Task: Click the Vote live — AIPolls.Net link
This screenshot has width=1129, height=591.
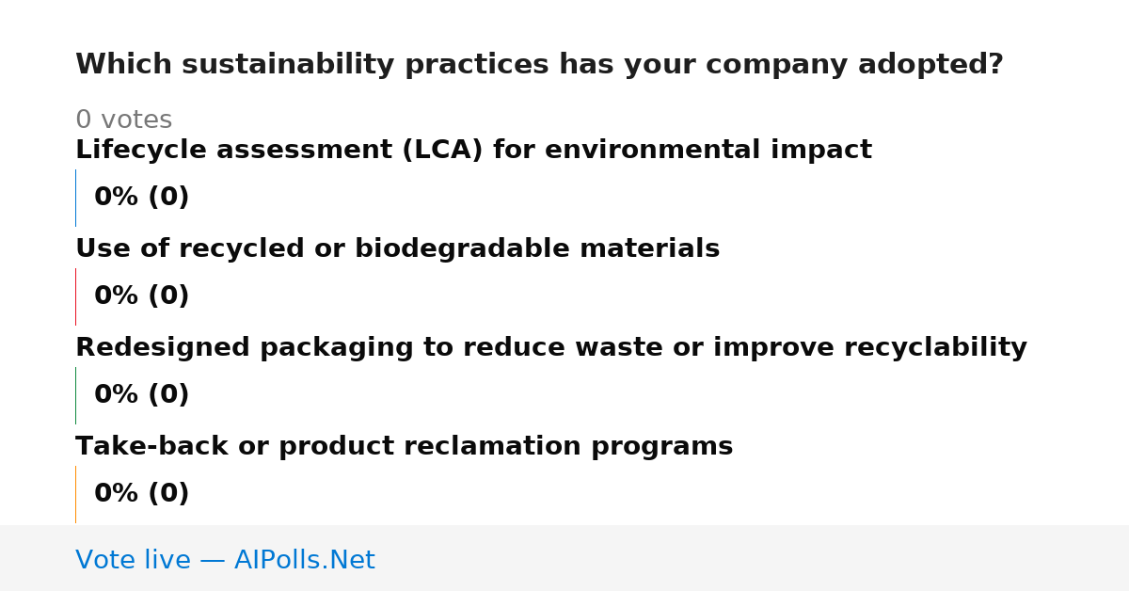Action: click(x=225, y=560)
